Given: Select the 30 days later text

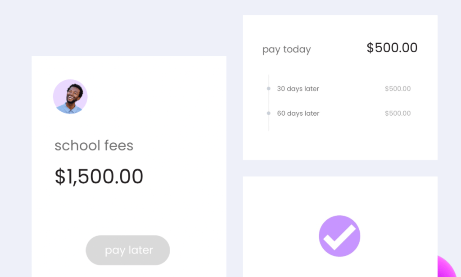Looking at the screenshot, I should [298, 89].
